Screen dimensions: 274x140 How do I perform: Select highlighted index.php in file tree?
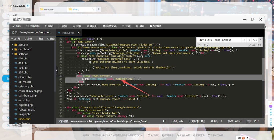pyautogui.click(x=24, y=119)
